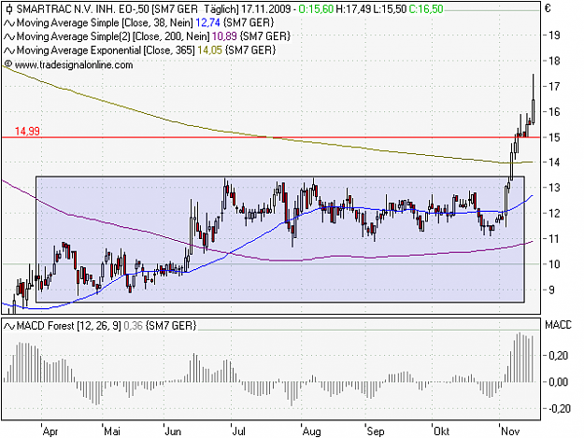
Task: Click the MACD Forest [12, 26, 9] label
Action: (68, 326)
